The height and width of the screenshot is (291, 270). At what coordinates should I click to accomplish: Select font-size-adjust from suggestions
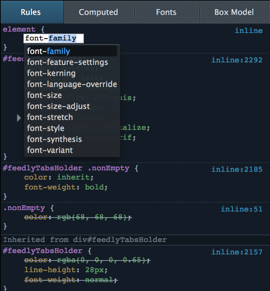point(58,106)
